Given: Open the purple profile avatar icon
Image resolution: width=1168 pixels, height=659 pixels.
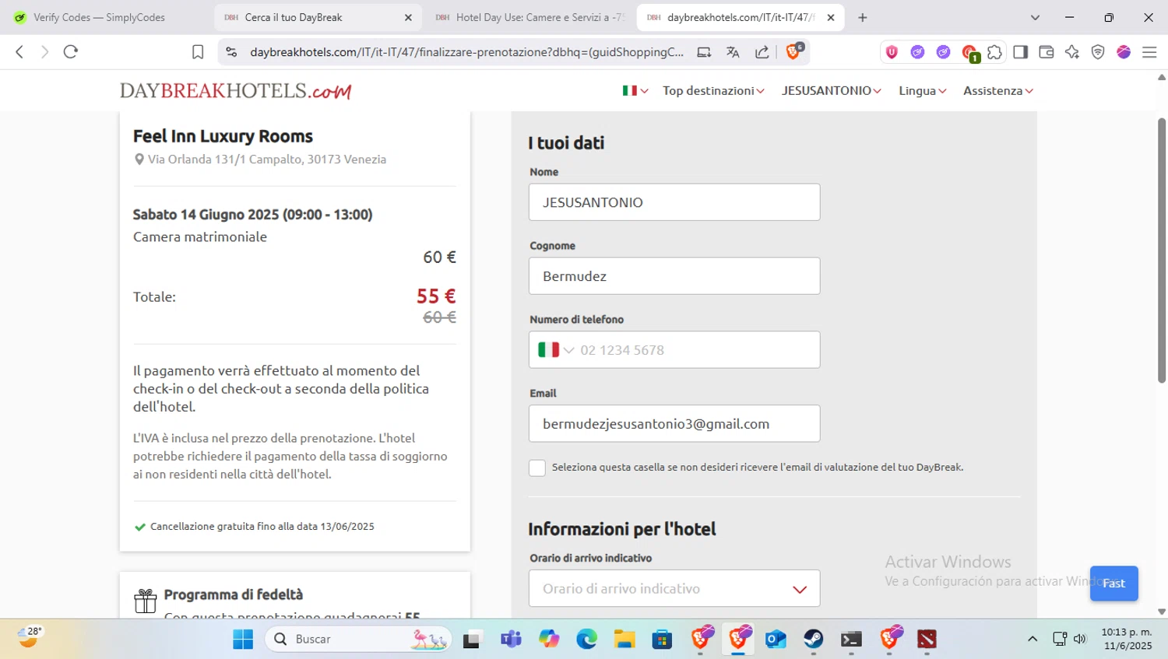Looking at the screenshot, I should [x=1124, y=52].
